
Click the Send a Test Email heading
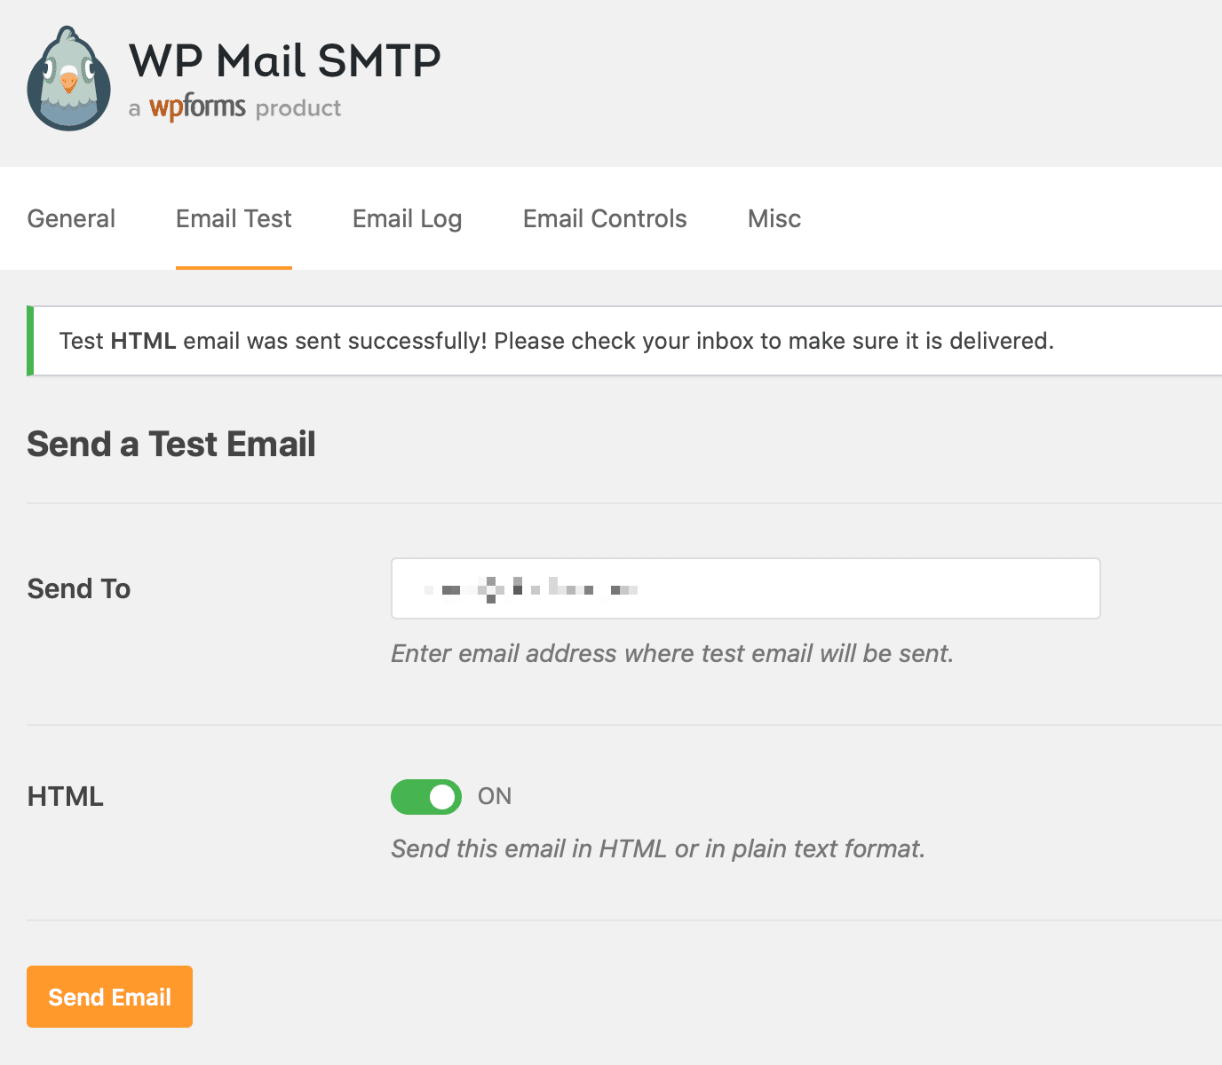click(x=171, y=444)
